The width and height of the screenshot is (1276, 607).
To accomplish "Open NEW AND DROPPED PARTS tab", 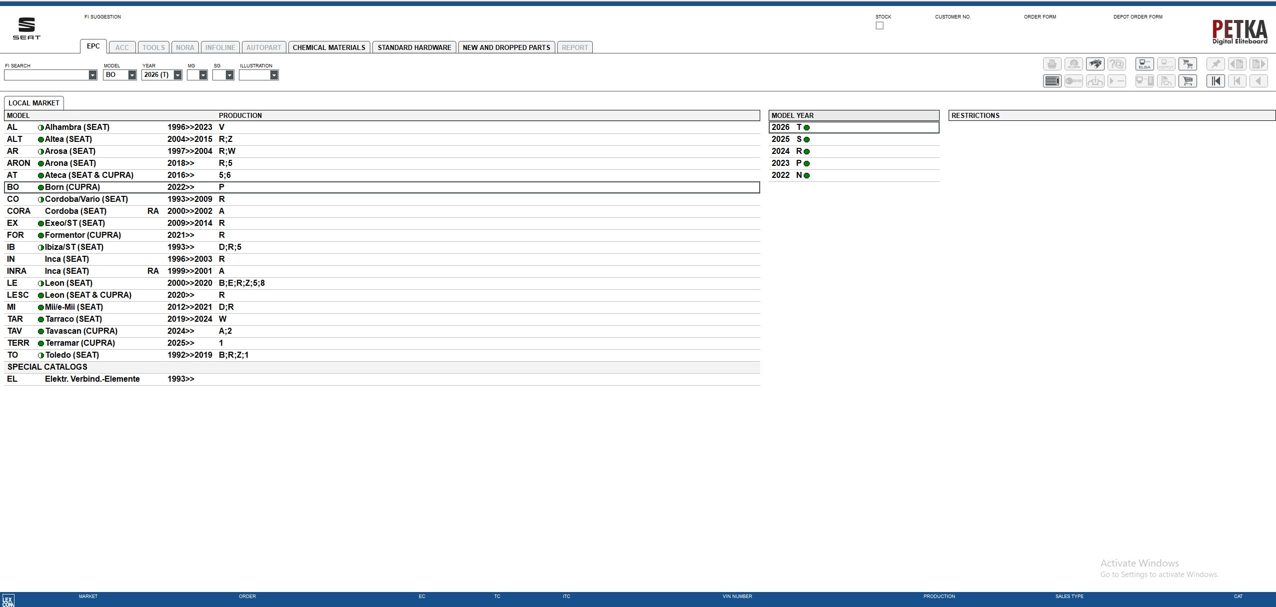I will click(506, 47).
